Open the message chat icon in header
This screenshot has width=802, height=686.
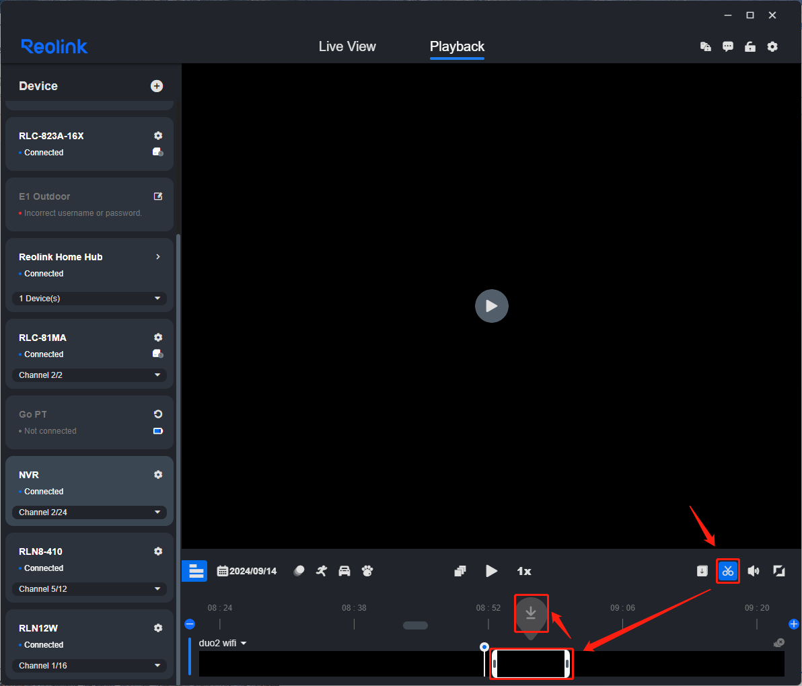pos(728,46)
